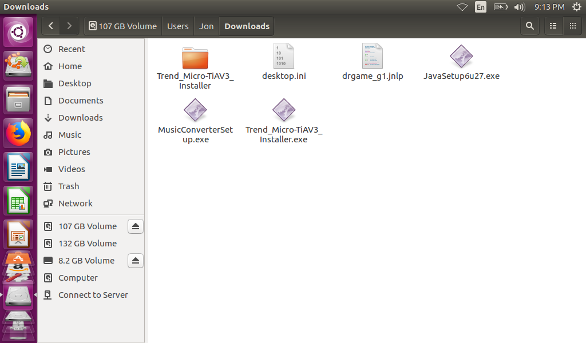Screen dimensions: 586x343
Task: Open the system power gear menu
Action: click(576, 7)
